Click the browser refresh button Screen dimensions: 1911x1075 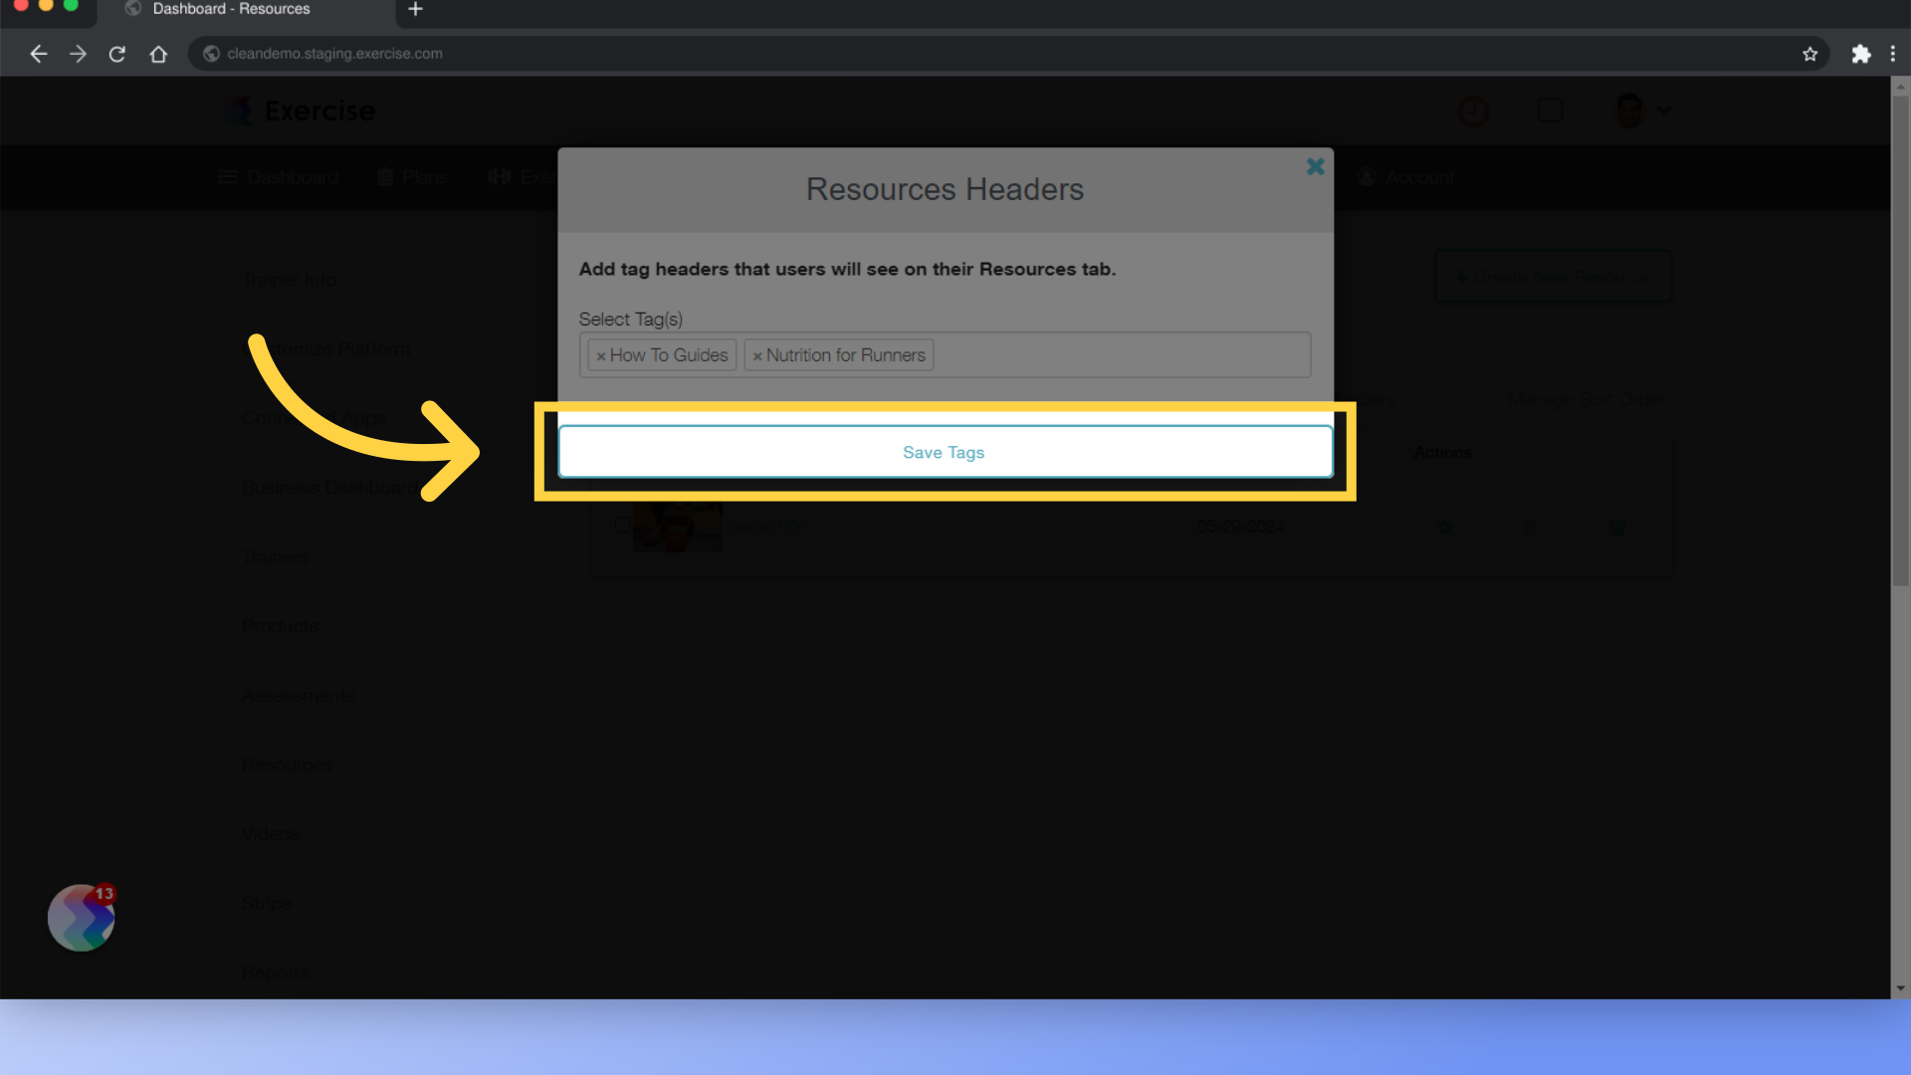116,54
